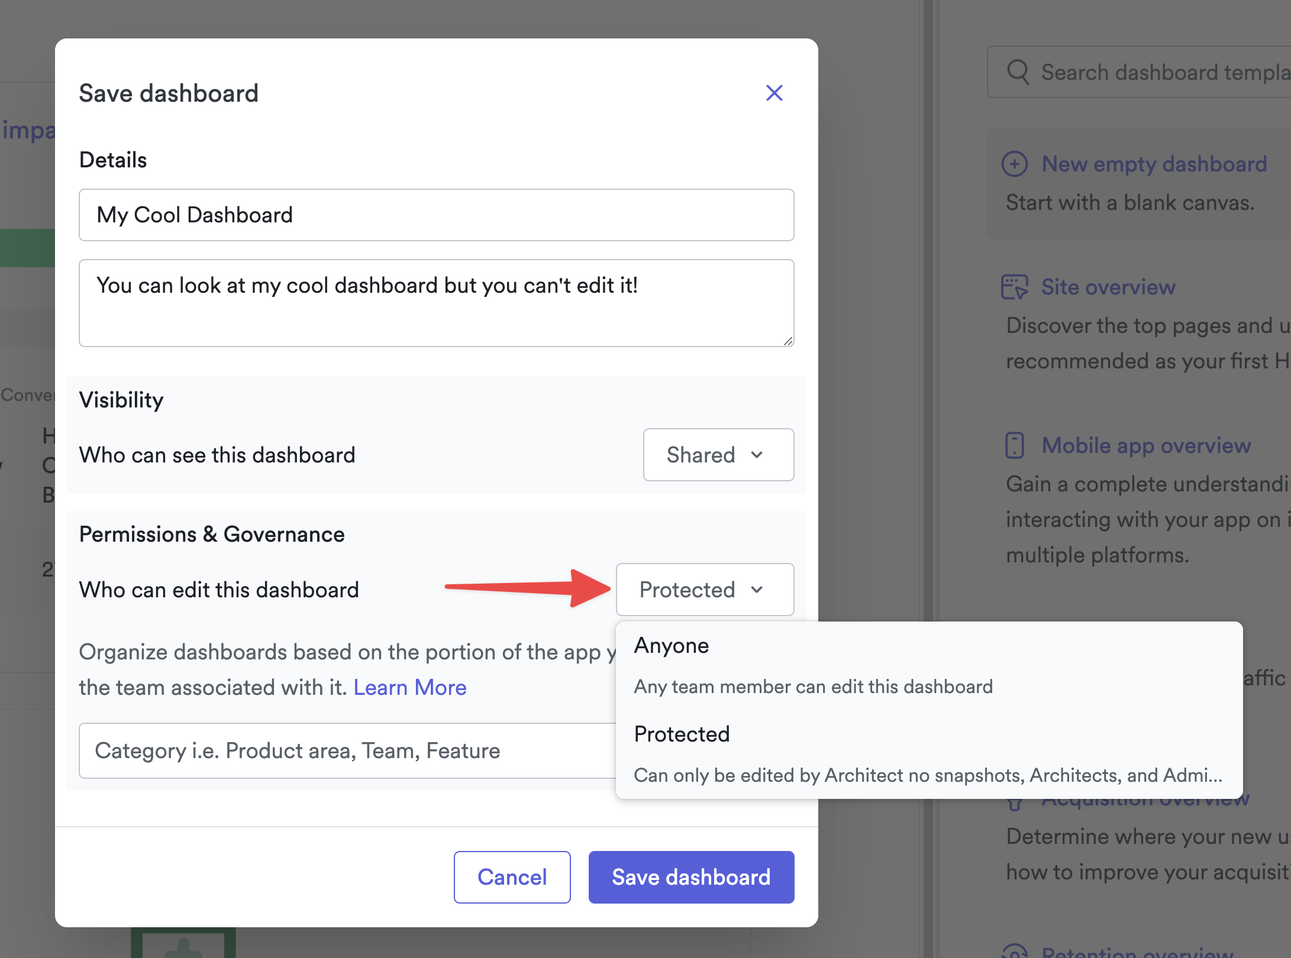Click into the dashboard description textarea
The width and height of the screenshot is (1291, 958).
click(x=436, y=303)
